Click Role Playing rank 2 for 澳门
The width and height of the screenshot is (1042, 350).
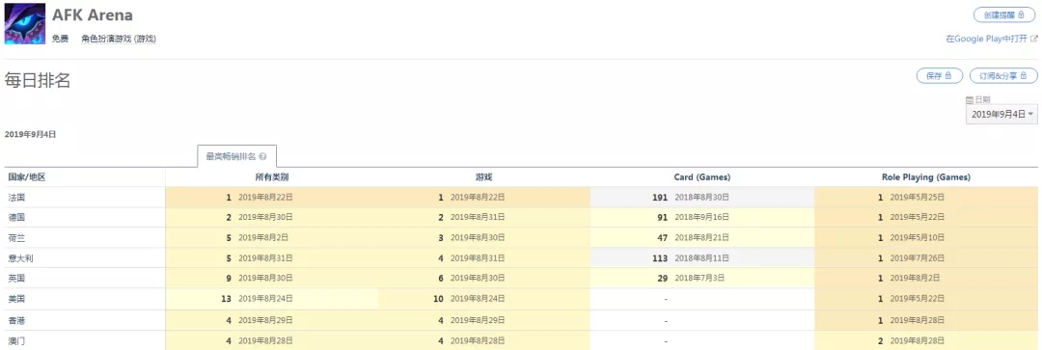[881, 340]
